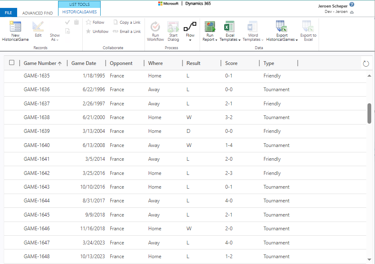Click the LIST TOOLS tab group label
The height and width of the screenshot is (264, 375).
(79, 4)
